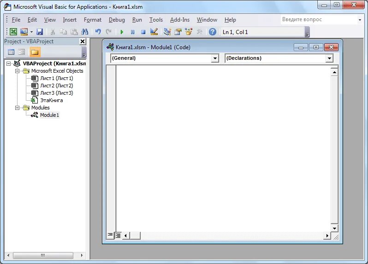This screenshot has height=264, width=368.
Task: Select Лист2 (Лист2) in the tree
Action: click(56, 86)
